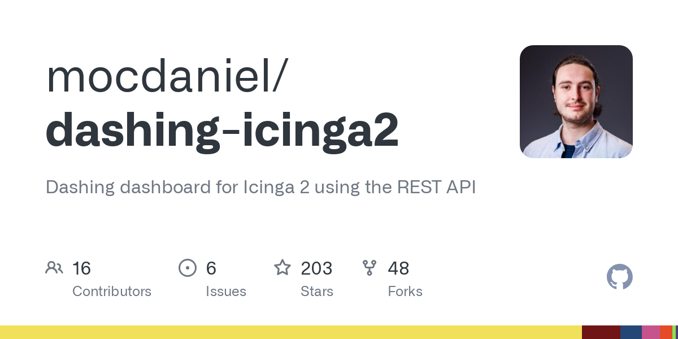
Task: Click the repository description text
Action: (x=261, y=187)
